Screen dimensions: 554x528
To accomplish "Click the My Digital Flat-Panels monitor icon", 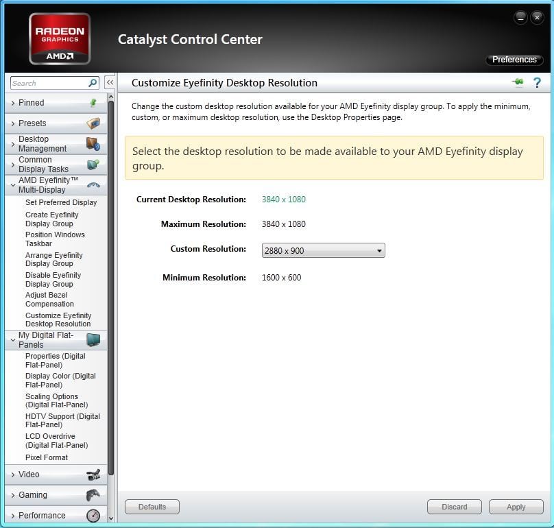I will tap(93, 339).
